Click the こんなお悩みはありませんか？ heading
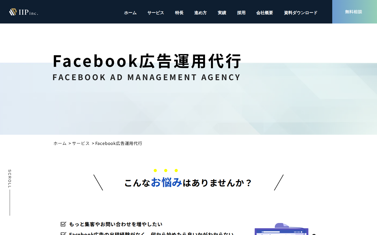The width and height of the screenshot is (377, 235). [x=188, y=182]
